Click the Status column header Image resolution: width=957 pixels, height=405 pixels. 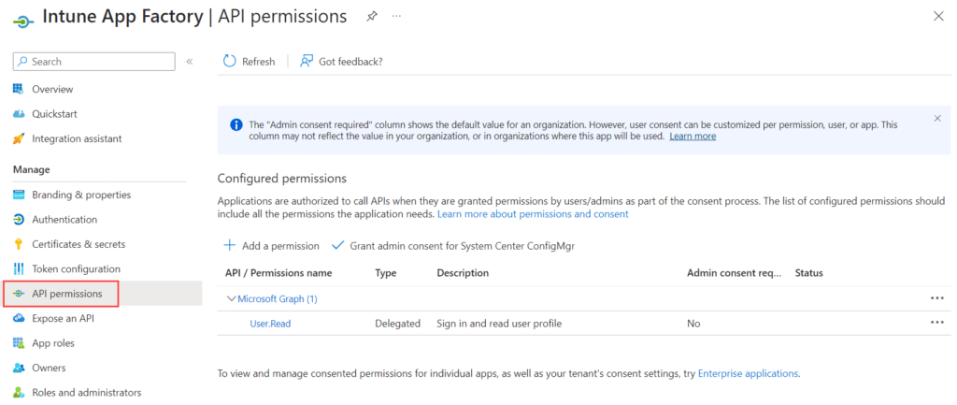(808, 273)
